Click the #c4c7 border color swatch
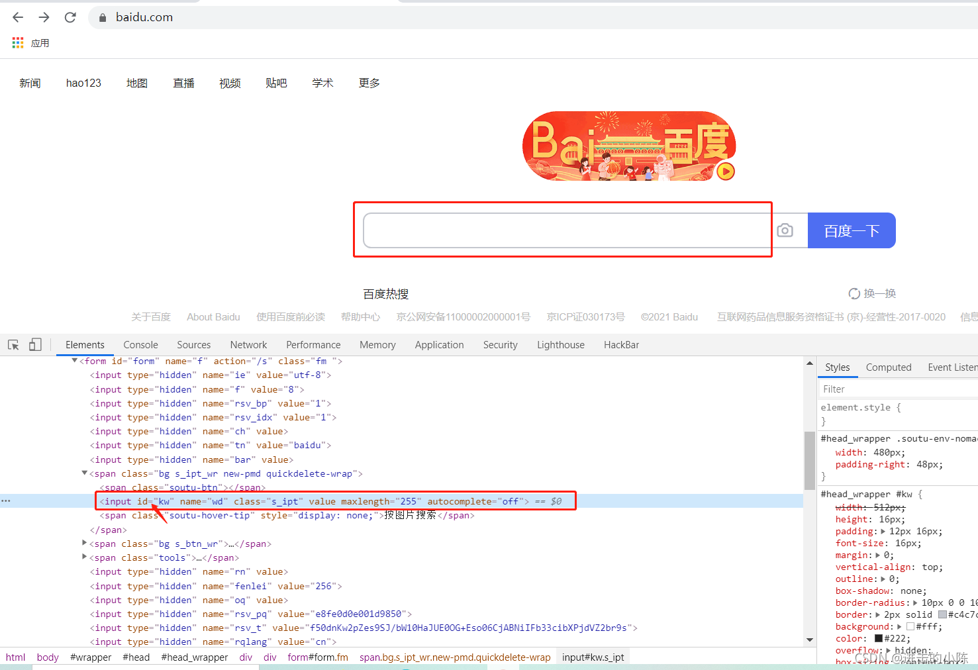 click(942, 614)
